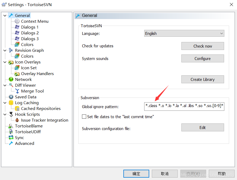Click the Hook Scripts hook icon
Screen dimensions: 237x180
pyautogui.click(x=11, y=114)
